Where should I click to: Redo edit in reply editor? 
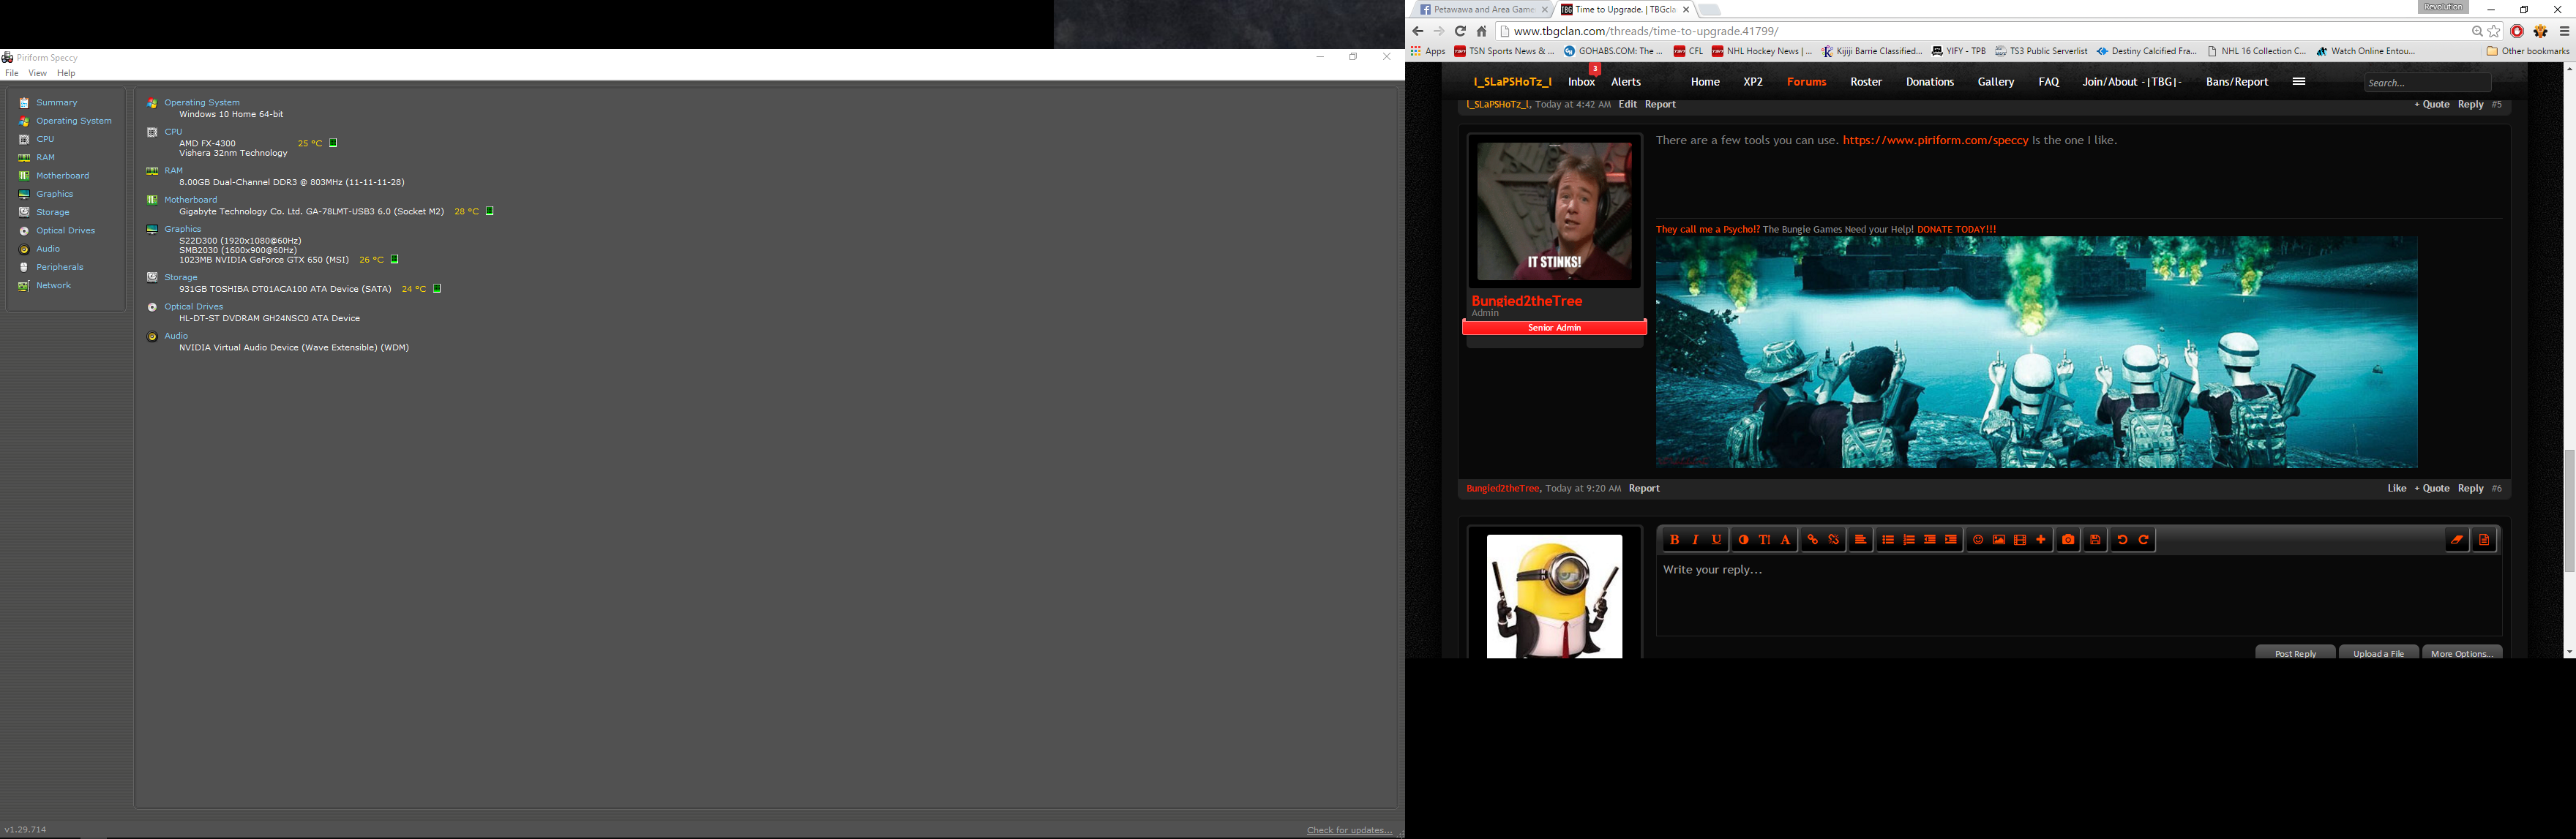[2143, 540]
